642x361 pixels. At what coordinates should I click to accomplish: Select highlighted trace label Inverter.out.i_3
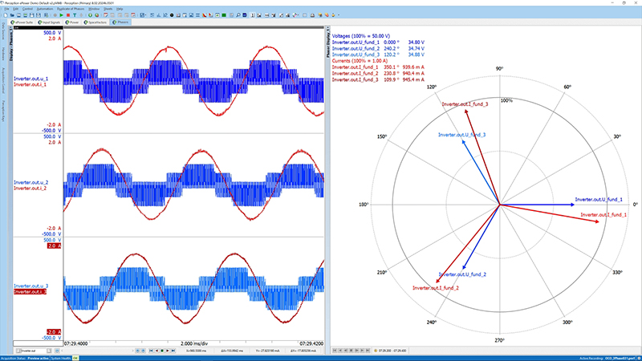(x=30, y=292)
